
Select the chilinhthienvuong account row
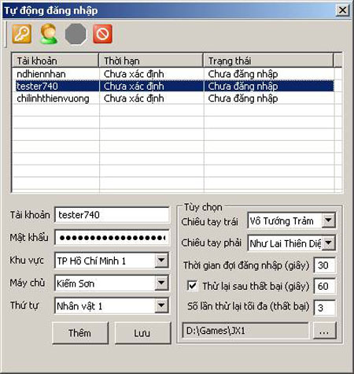click(x=174, y=98)
